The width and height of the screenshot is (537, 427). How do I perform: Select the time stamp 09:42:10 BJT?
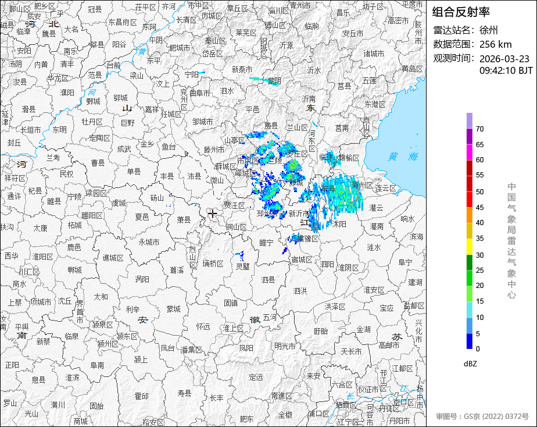506,70
